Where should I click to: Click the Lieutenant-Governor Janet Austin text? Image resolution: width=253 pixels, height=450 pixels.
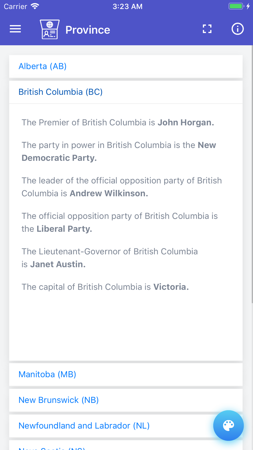pos(110,258)
